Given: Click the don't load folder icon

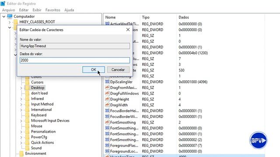Looking at the screenshot, I should (x=27, y=93).
